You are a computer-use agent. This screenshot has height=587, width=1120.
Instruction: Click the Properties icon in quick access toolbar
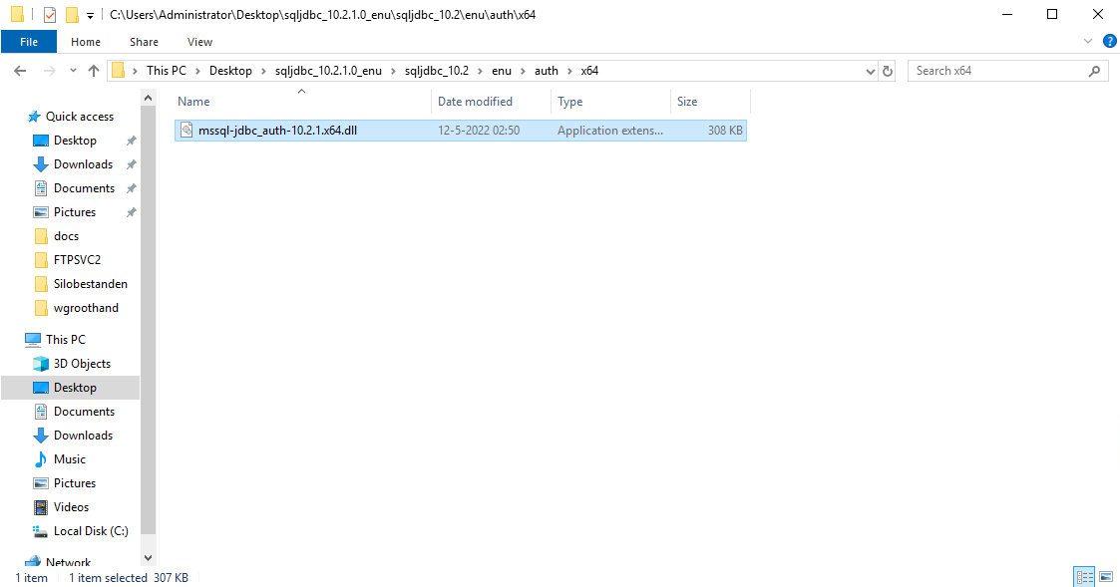tap(50, 15)
